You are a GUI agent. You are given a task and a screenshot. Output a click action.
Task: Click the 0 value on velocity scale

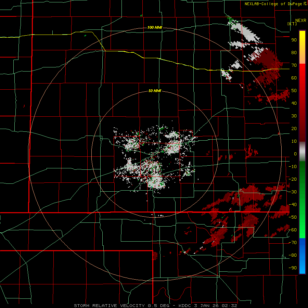295,154
